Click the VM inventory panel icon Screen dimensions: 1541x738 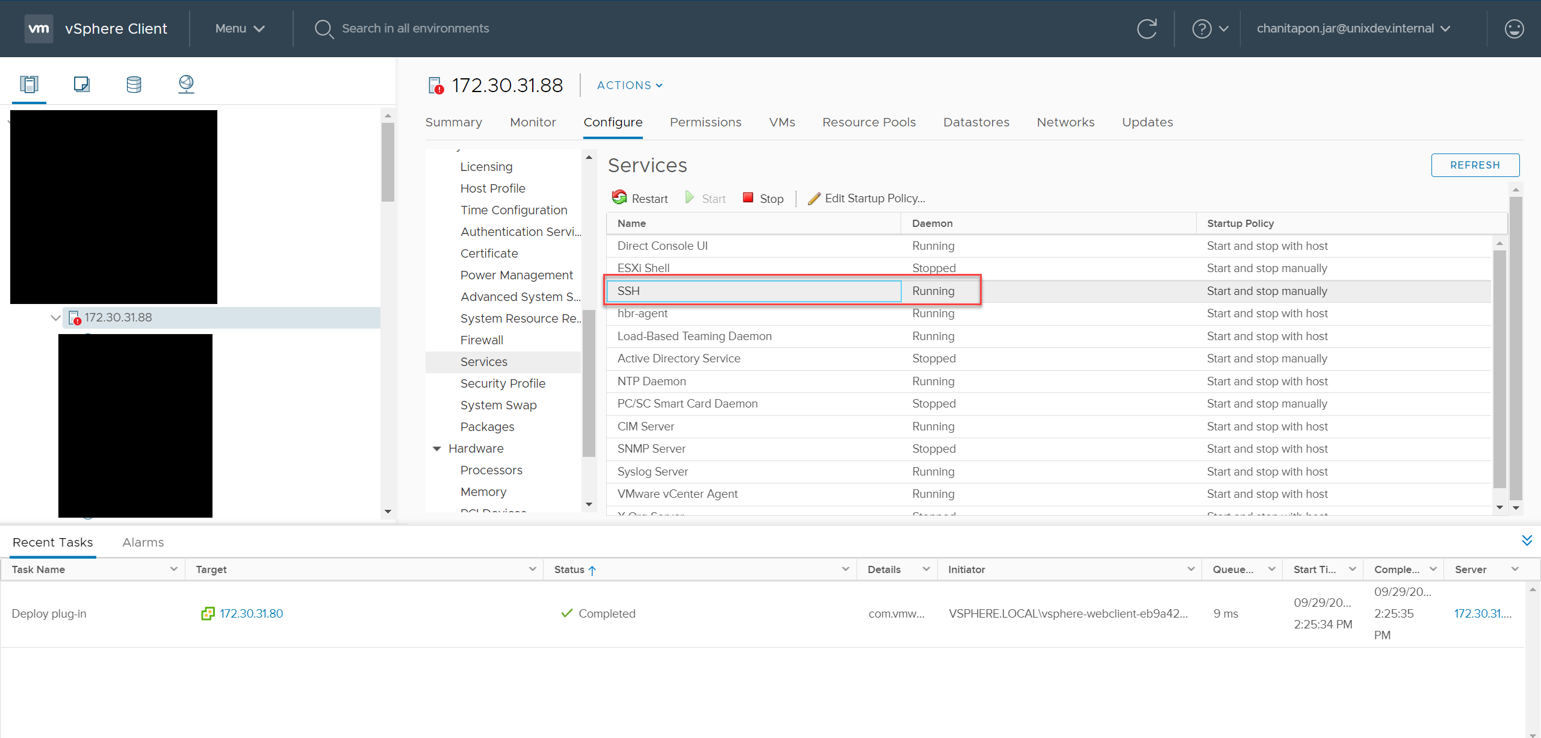(82, 82)
